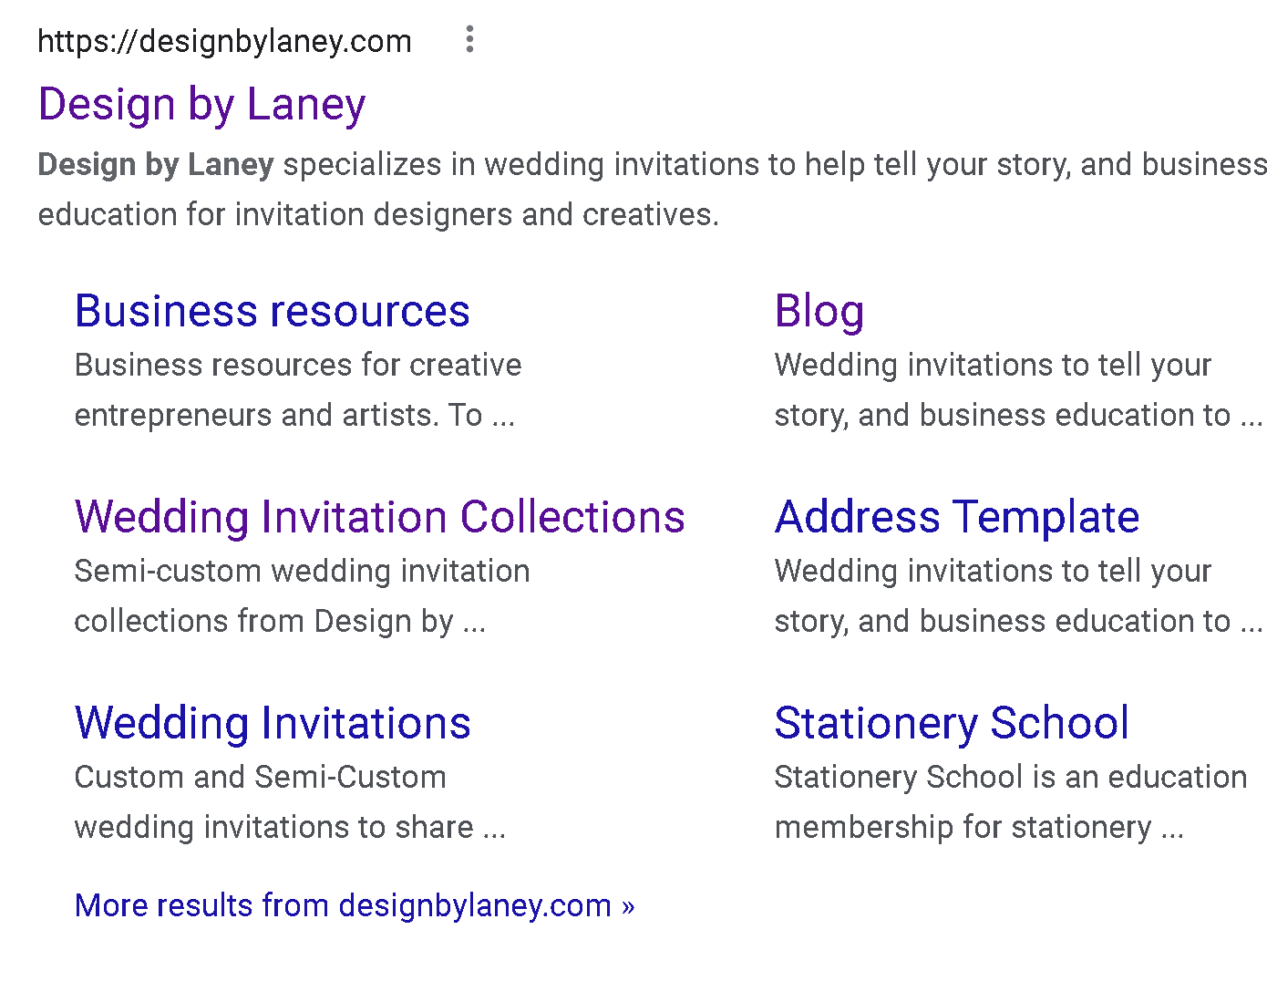Click the bold 'Design by Laney' snippet text
This screenshot has height=981, width=1267.
point(156,165)
